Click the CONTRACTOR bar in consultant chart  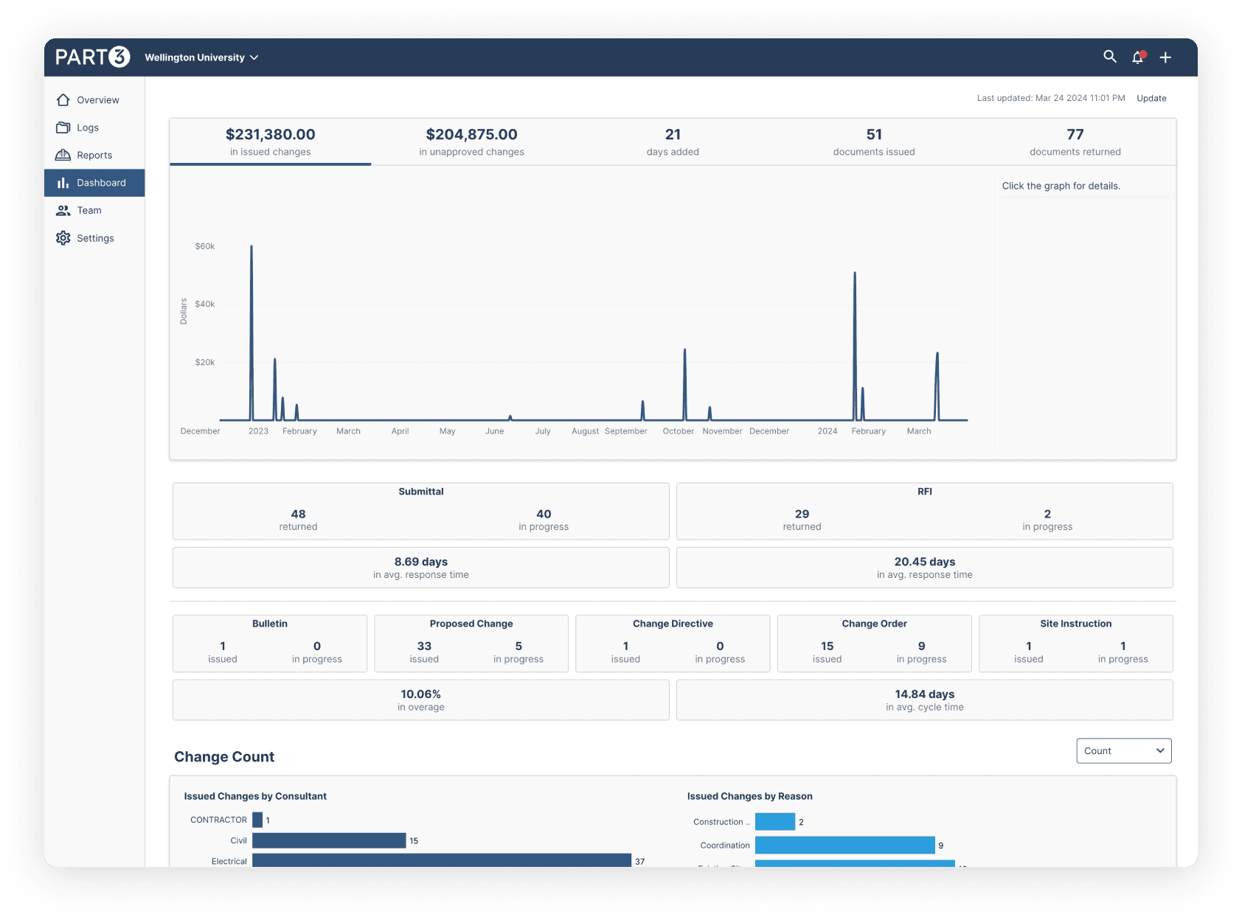click(x=257, y=820)
